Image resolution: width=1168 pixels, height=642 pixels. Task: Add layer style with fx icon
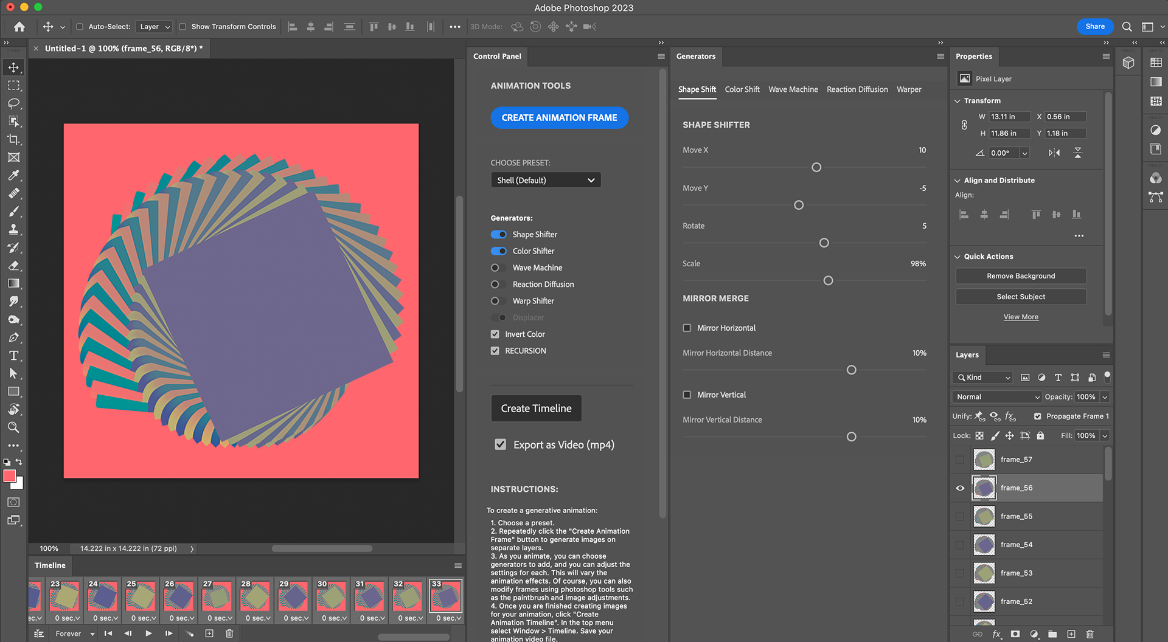(x=996, y=634)
